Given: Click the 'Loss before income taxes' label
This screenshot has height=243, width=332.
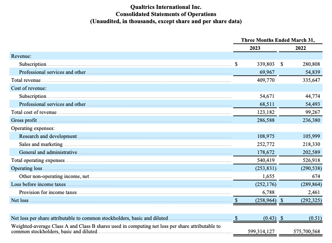Looking at the screenshot, I should tap(38, 184).
